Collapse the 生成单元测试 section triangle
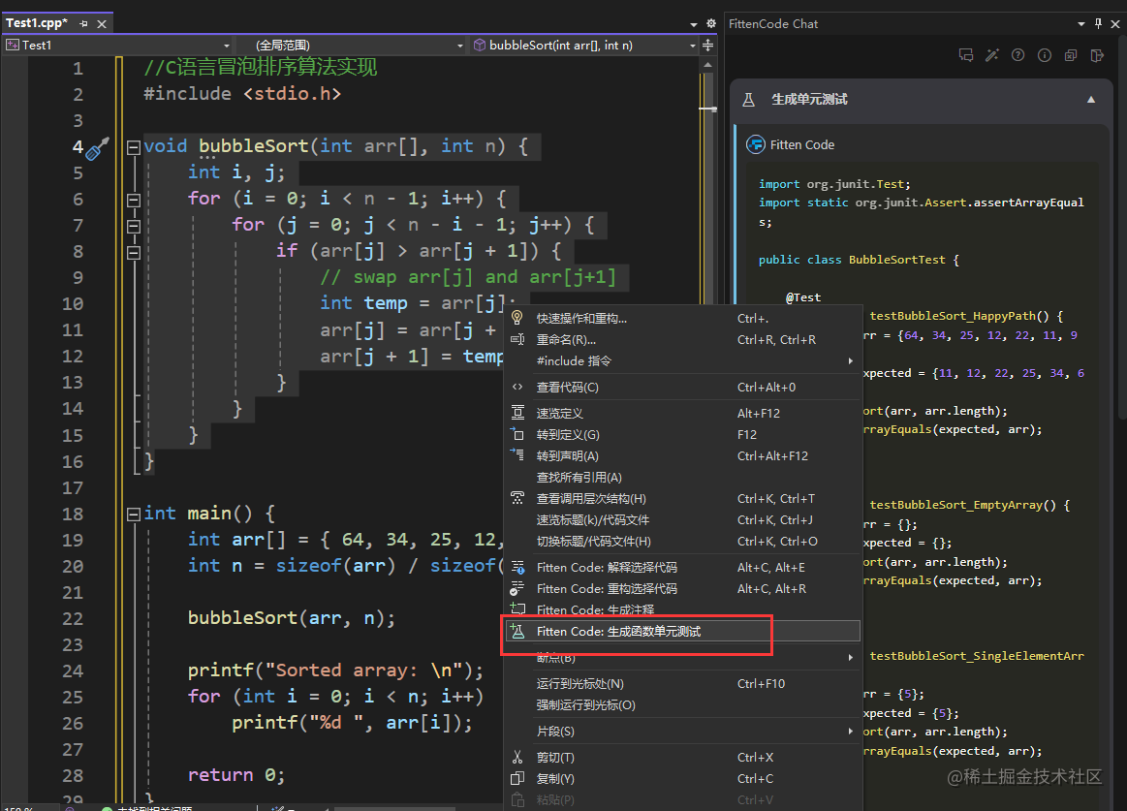This screenshot has width=1127, height=811. coord(1091,100)
